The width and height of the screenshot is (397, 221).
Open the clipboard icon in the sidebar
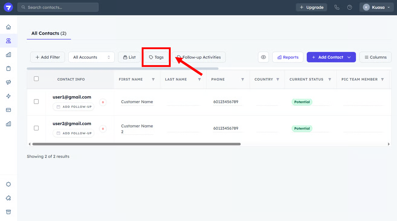click(8, 68)
